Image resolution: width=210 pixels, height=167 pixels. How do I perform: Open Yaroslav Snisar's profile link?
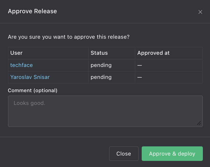pos(30,77)
